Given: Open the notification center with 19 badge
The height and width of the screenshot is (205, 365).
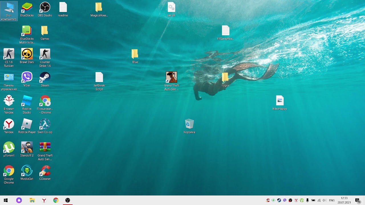Looking at the screenshot, I should pyautogui.click(x=358, y=200).
